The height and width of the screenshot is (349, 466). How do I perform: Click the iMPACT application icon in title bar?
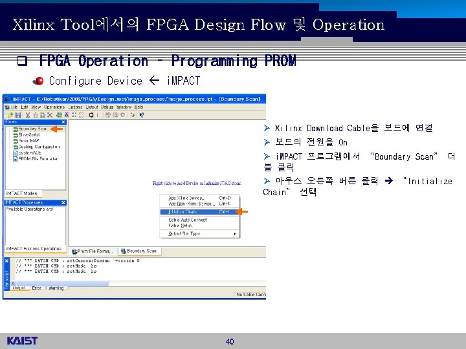pos(7,99)
